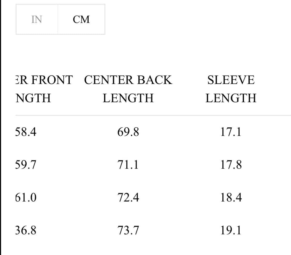Select the 73.7 center back value
The image size is (291, 255).
point(128,230)
